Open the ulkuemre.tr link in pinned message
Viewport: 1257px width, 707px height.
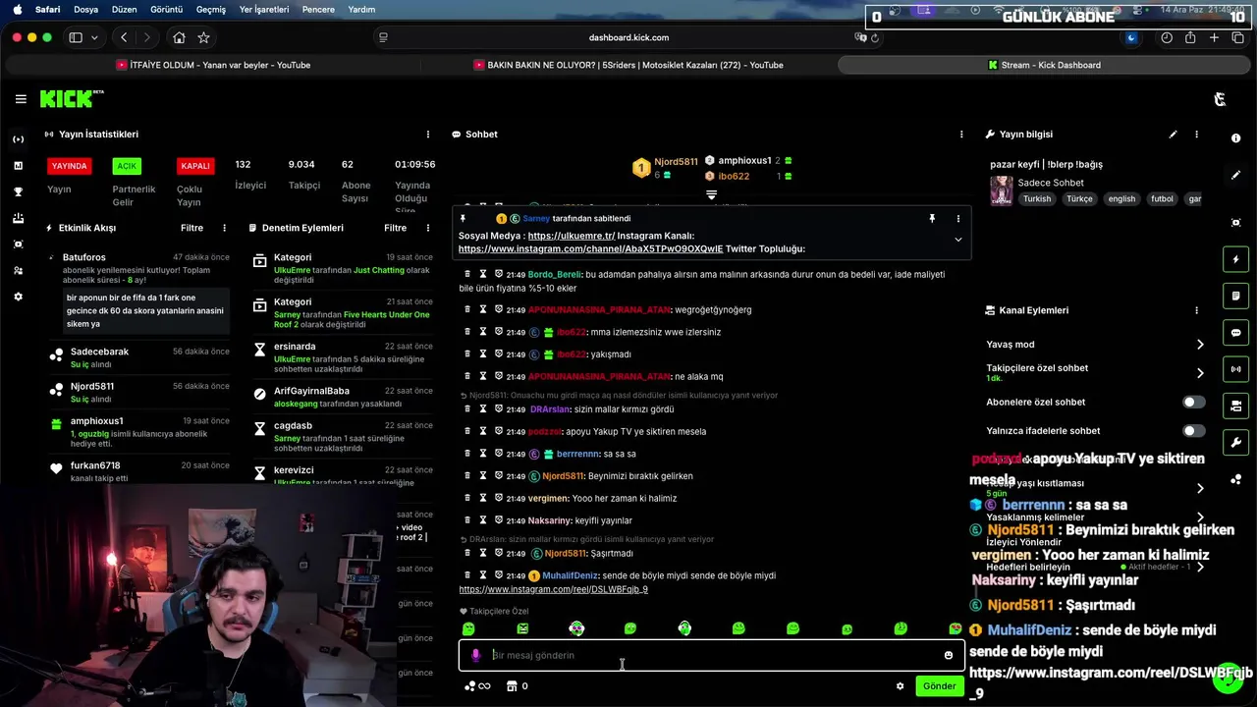tap(571, 236)
